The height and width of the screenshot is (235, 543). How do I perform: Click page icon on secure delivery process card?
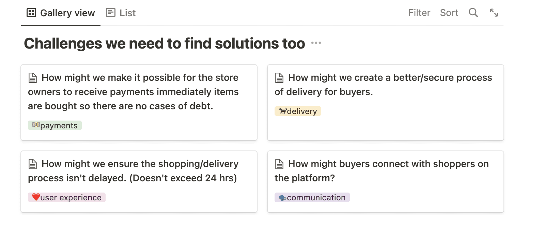point(279,78)
